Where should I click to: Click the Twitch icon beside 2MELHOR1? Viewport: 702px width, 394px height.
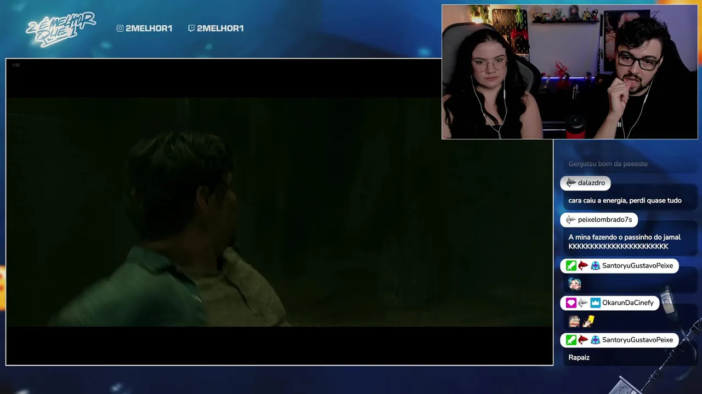coord(191,28)
